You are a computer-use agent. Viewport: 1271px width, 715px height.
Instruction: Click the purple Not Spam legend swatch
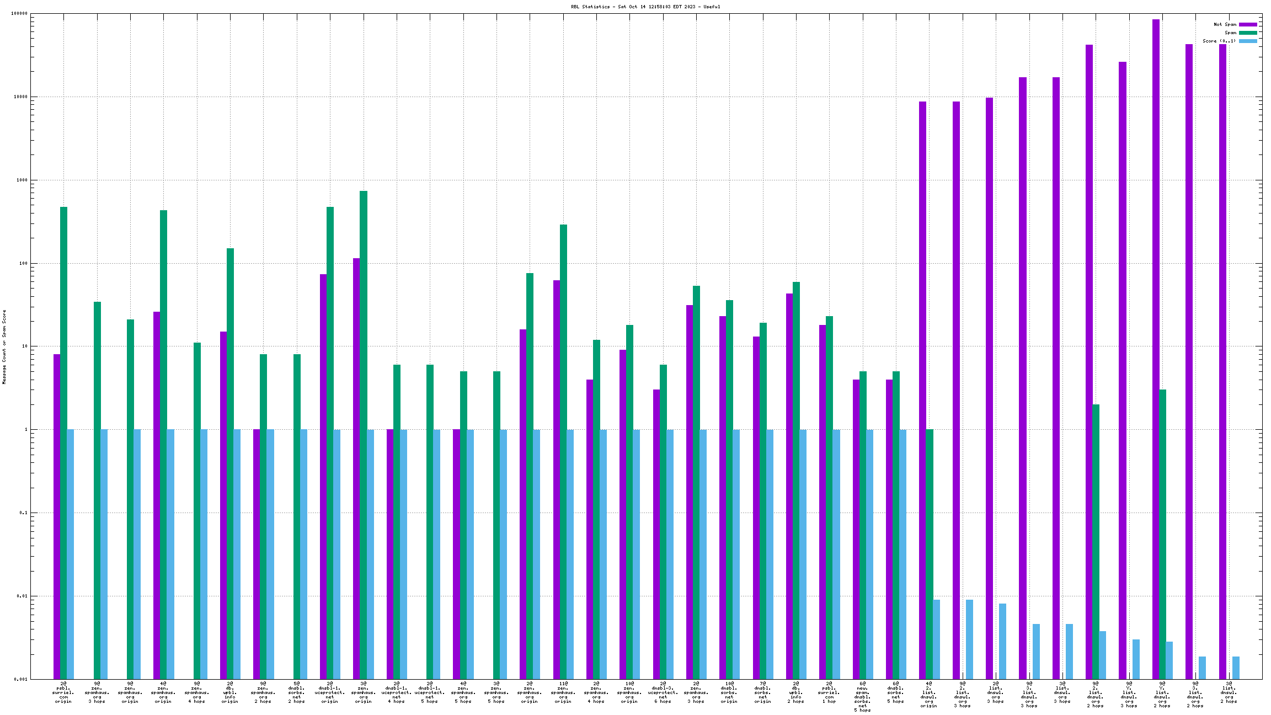tap(1248, 24)
